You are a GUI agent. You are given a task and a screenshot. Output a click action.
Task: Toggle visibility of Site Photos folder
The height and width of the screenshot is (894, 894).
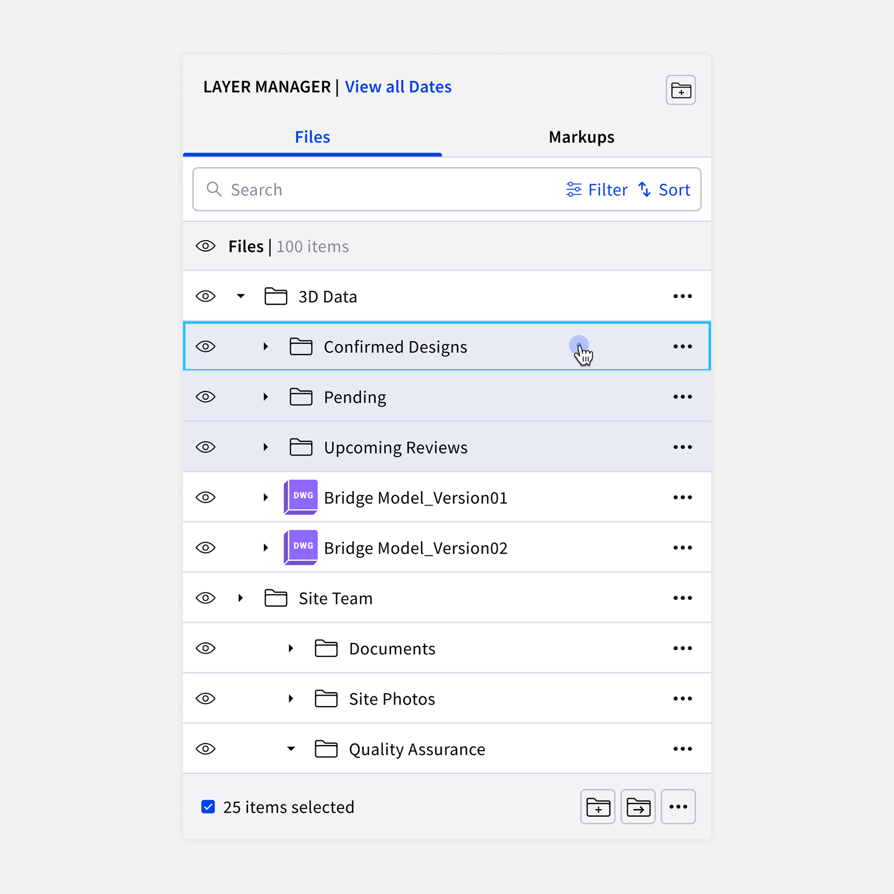205,698
